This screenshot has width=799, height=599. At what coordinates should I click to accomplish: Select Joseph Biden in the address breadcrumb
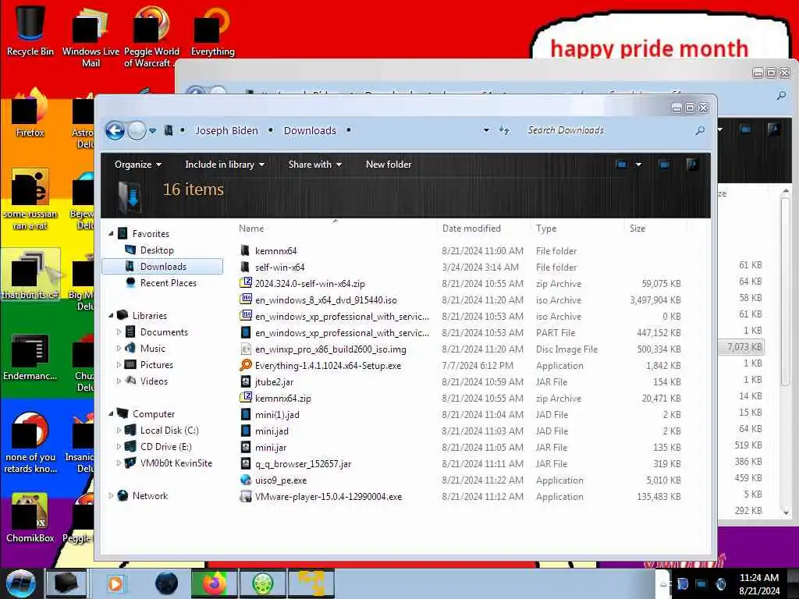(227, 130)
